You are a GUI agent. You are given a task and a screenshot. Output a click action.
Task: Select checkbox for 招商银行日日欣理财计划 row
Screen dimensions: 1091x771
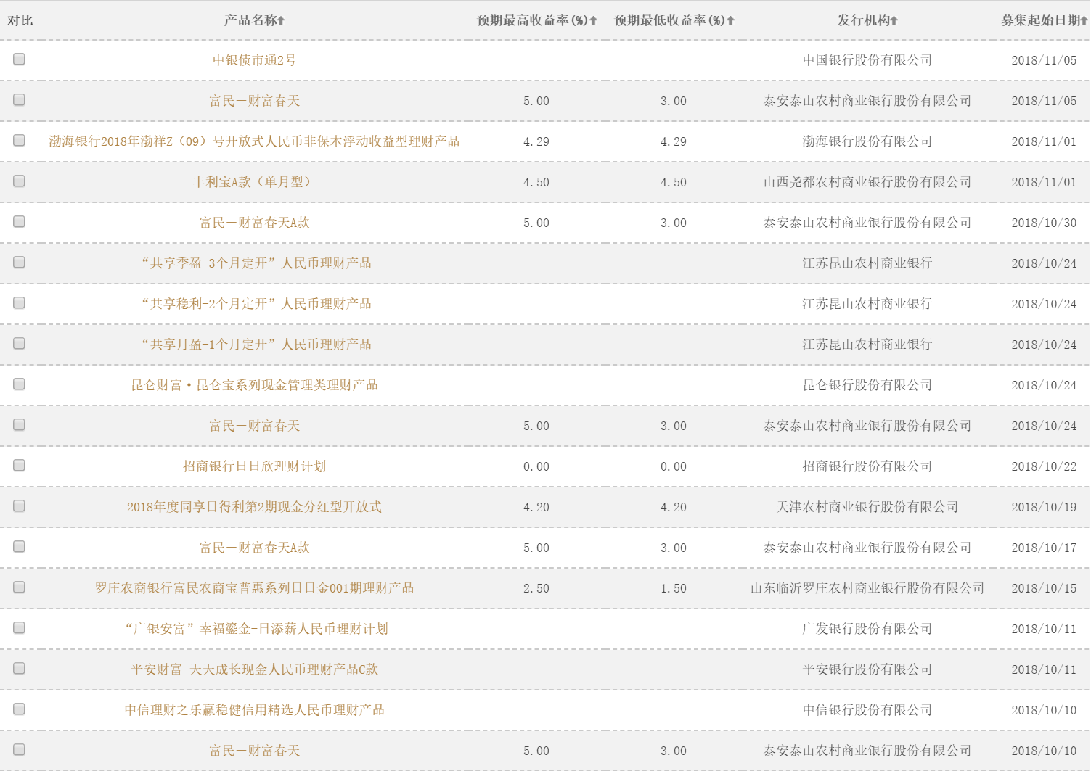20,466
